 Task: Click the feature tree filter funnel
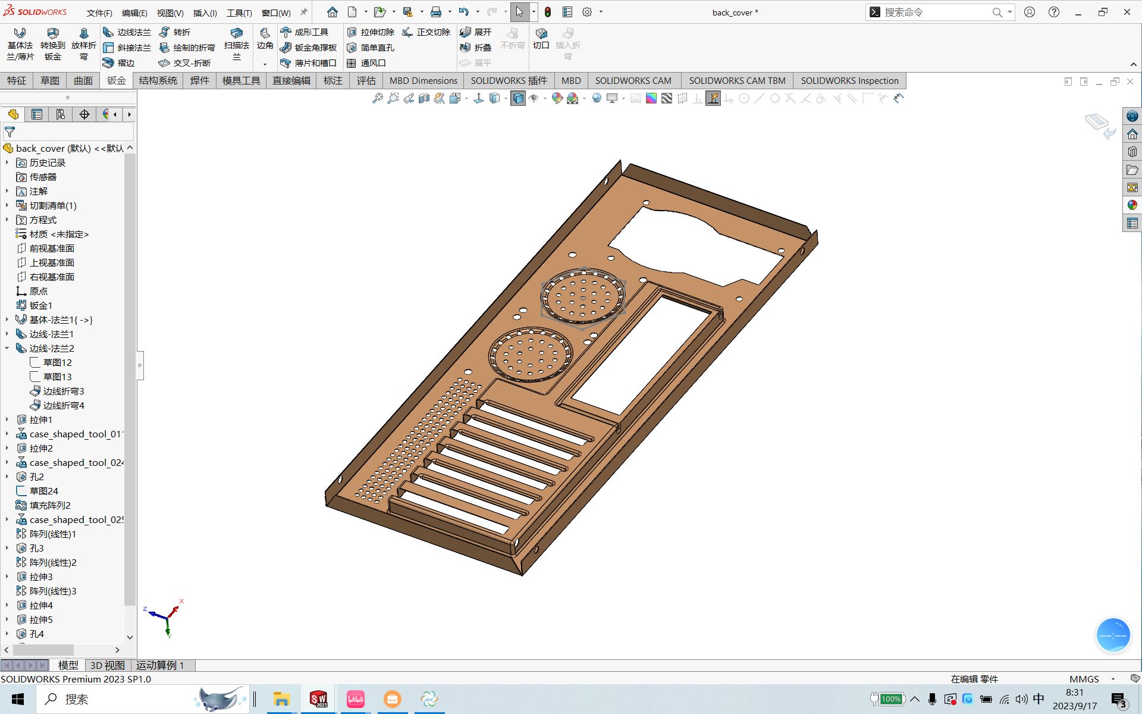point(10,132)
